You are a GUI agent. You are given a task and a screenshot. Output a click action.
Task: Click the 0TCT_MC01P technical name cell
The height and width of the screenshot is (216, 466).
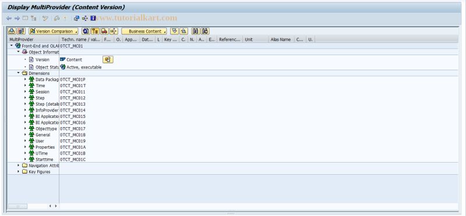pyautogui.click(x=73, y=80)
